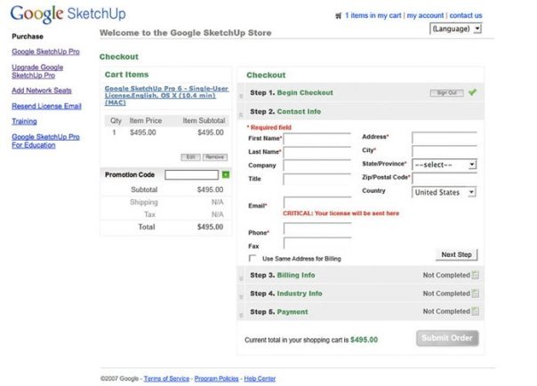Click the Google SketchUp logo
Image resolution: width=537 pixels, height=386 pixels.
(x=68, y=13)
